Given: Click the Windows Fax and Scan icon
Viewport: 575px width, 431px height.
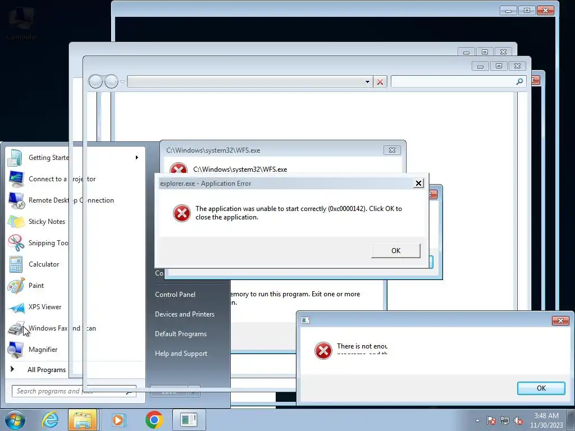Looking at the screenshot, I should (x=16, y=328).
